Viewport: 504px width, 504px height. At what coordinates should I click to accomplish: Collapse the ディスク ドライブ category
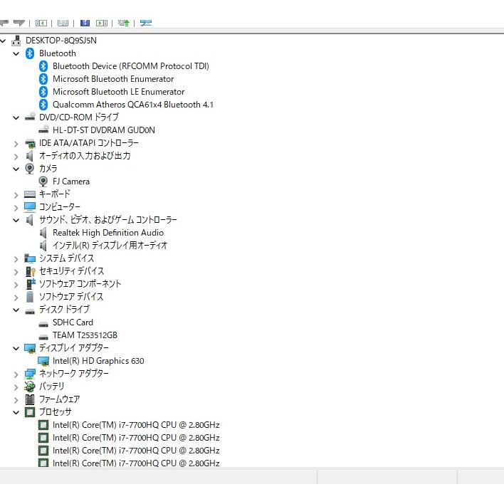click(x=16, y=310)
